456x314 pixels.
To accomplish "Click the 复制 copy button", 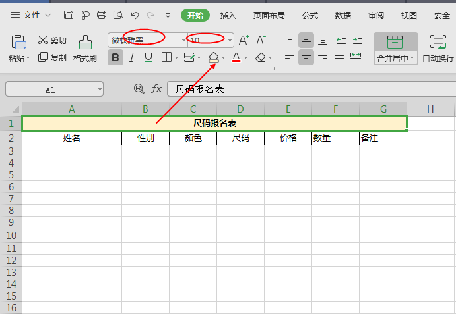I will [52, 57].
